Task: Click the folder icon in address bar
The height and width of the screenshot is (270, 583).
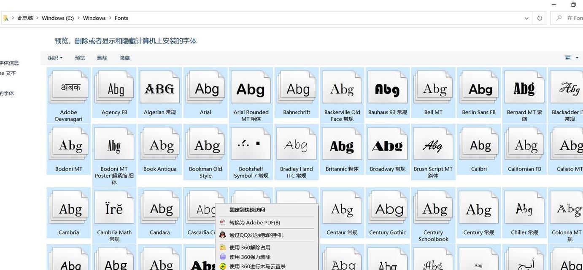Action: point(6,18)
